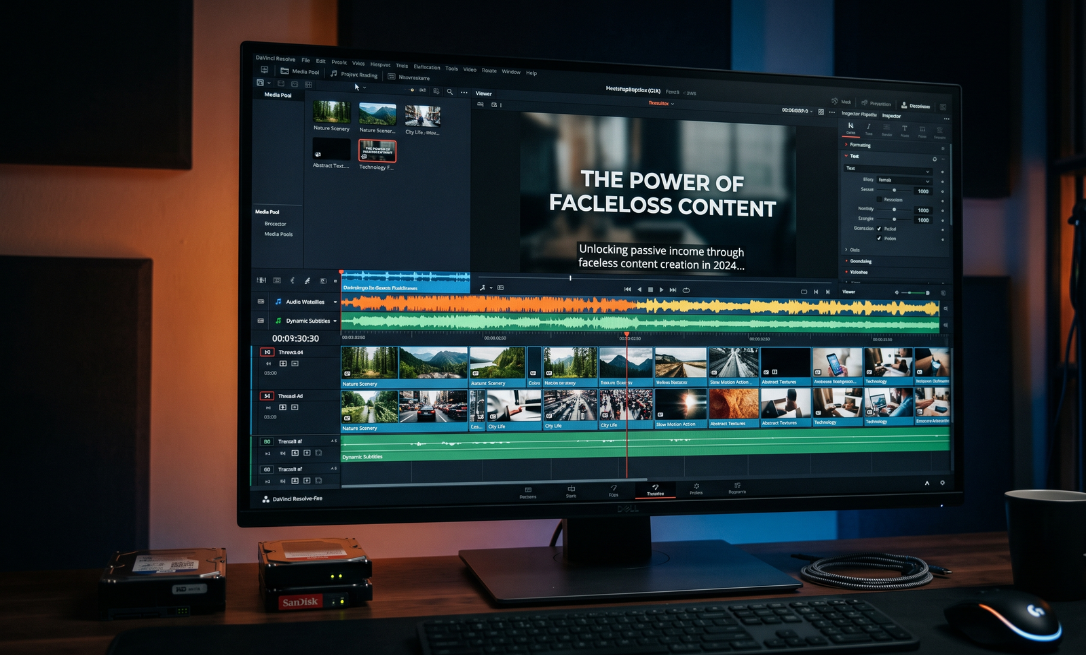Viewport: 1086px width, 655px height.
Task: Click the loop icon in the viewer transport
Action: tap(686, 290)
